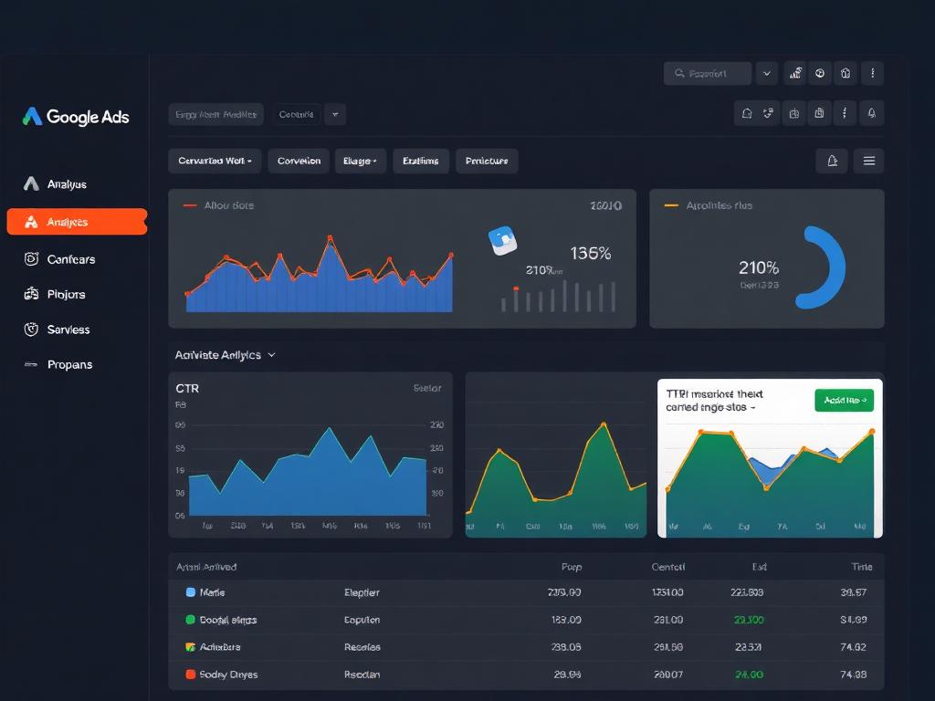Click the clock icon in top toolbar
The height and width of the screenshot is (701, 935).
tap(820, 73)
